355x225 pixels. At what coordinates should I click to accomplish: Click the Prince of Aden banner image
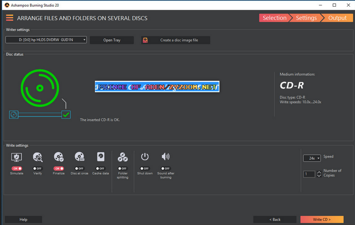pyautogui.click(x=157, y=86)
